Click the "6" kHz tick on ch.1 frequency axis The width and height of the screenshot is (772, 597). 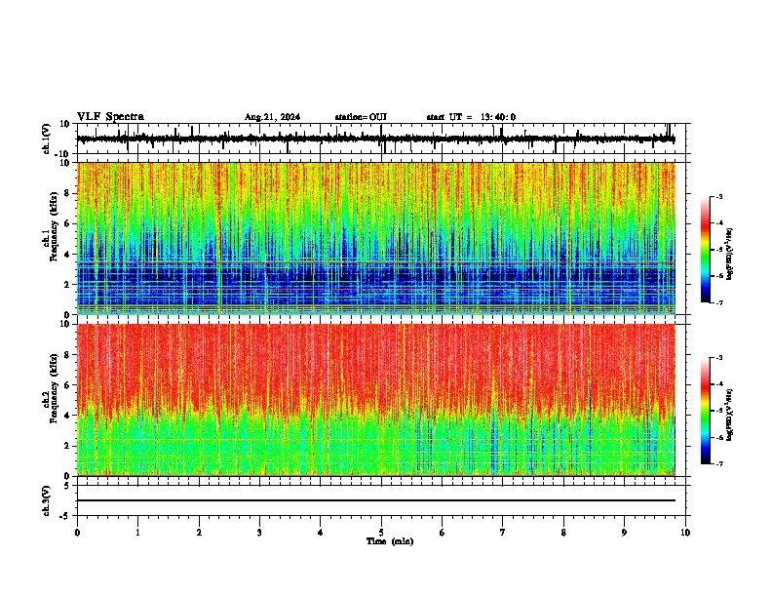click(67, 223)
